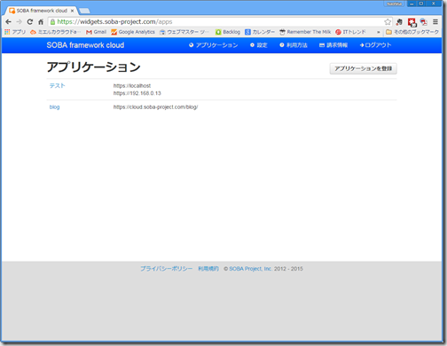Open the Gmail bookmark
The width and height of the screenshot is (447, 346).
(x=96, y=32)
